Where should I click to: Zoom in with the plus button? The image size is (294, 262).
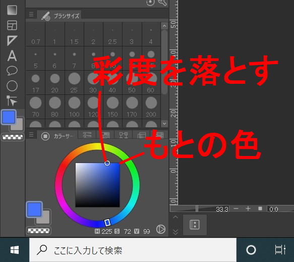pyautogui.click(x=248, y=208)
